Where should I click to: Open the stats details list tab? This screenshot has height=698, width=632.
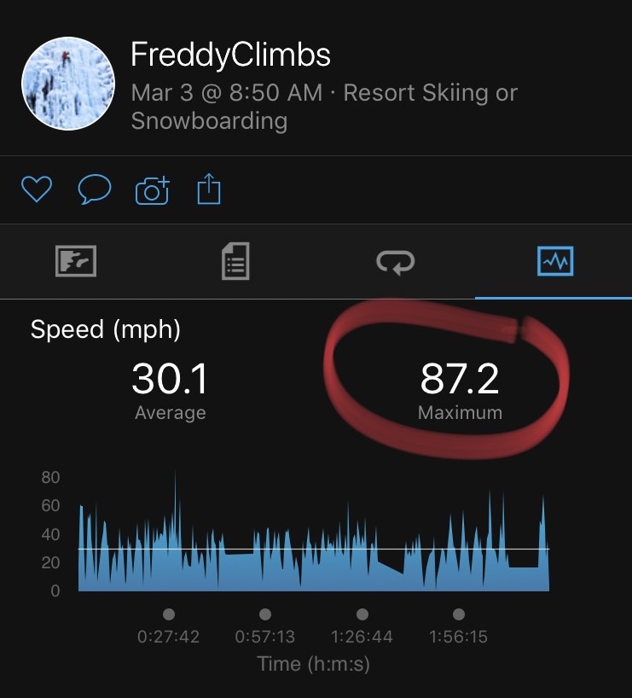[x=235, y=261]
